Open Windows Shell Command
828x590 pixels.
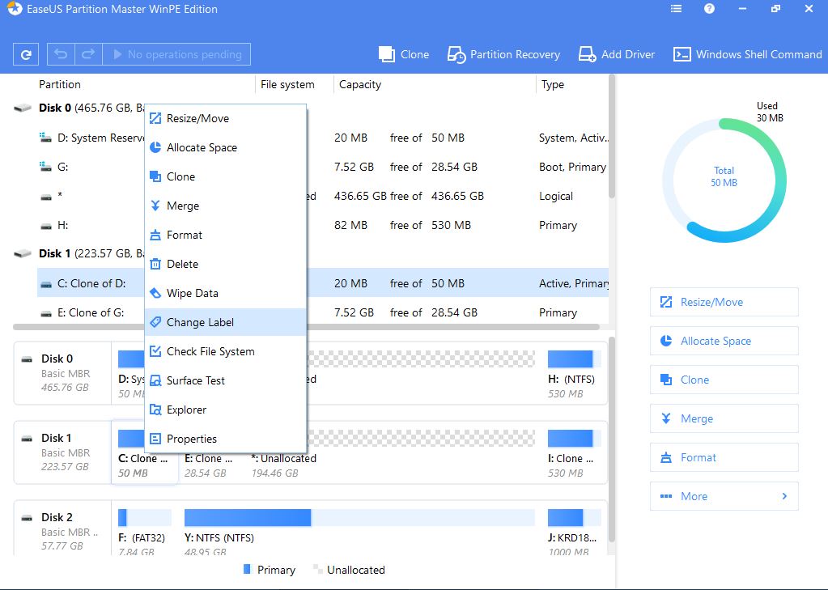(748, 54)
